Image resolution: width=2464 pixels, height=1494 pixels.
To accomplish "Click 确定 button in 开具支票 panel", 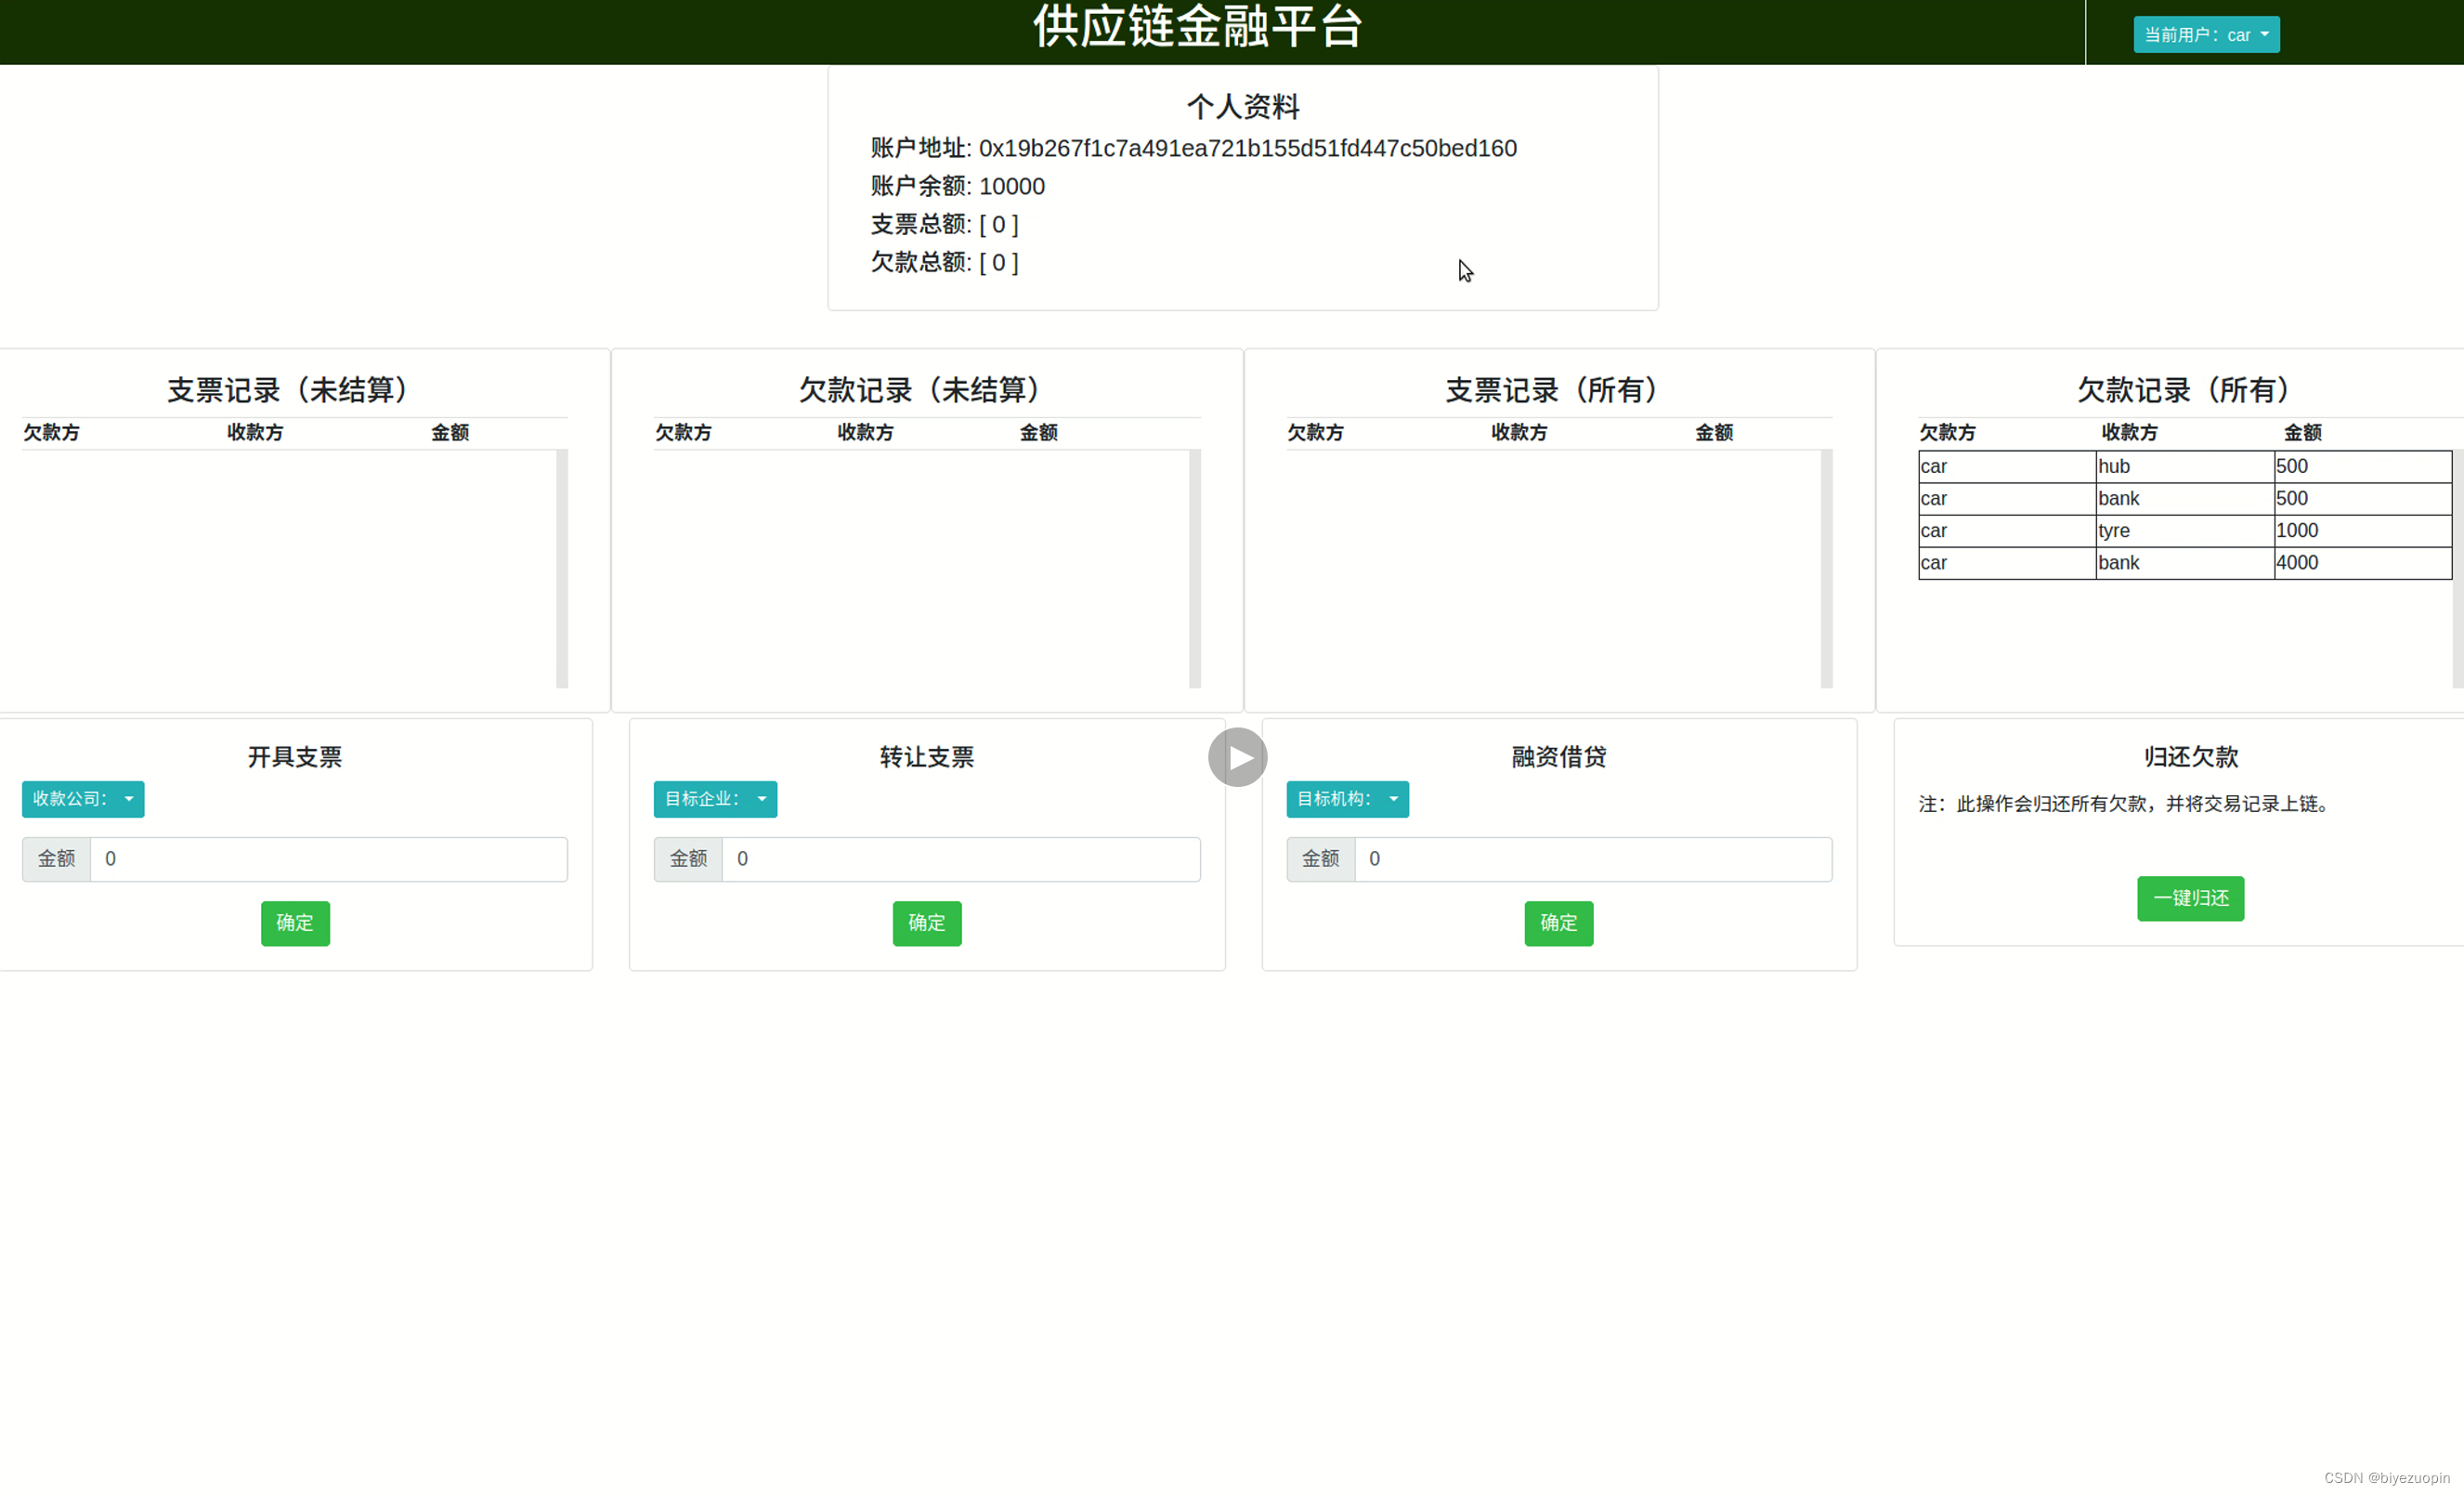I will (x=294, y=923).
